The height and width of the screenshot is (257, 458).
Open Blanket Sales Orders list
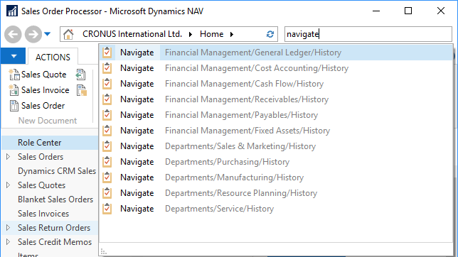click(55, 199)
